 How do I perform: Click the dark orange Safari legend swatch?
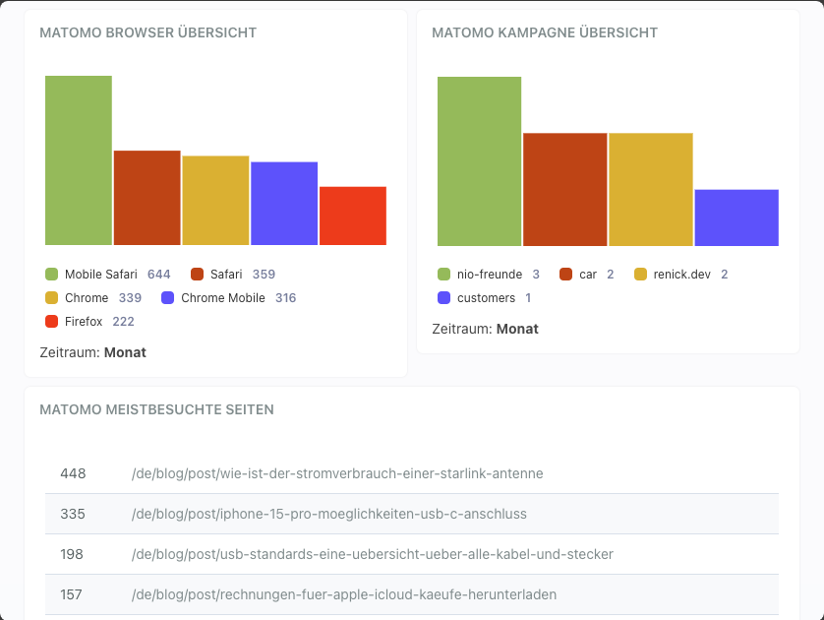click(x=197, y=274)
